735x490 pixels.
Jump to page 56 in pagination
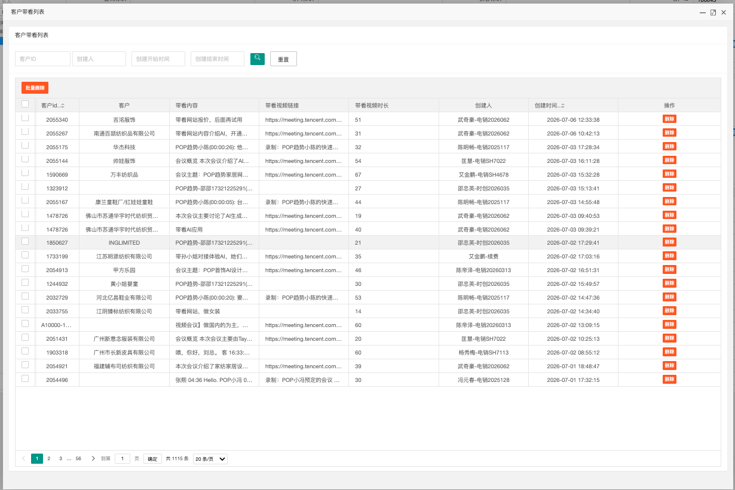point(78,458)
